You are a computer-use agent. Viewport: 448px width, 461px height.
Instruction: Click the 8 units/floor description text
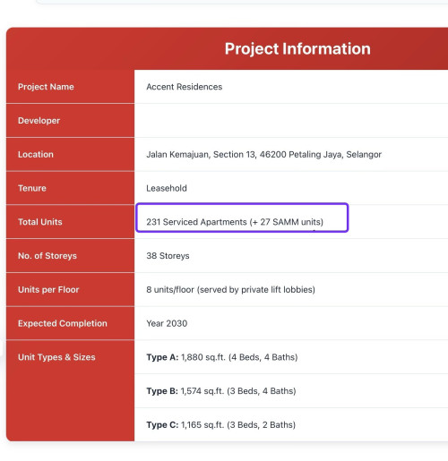point(231,290)
